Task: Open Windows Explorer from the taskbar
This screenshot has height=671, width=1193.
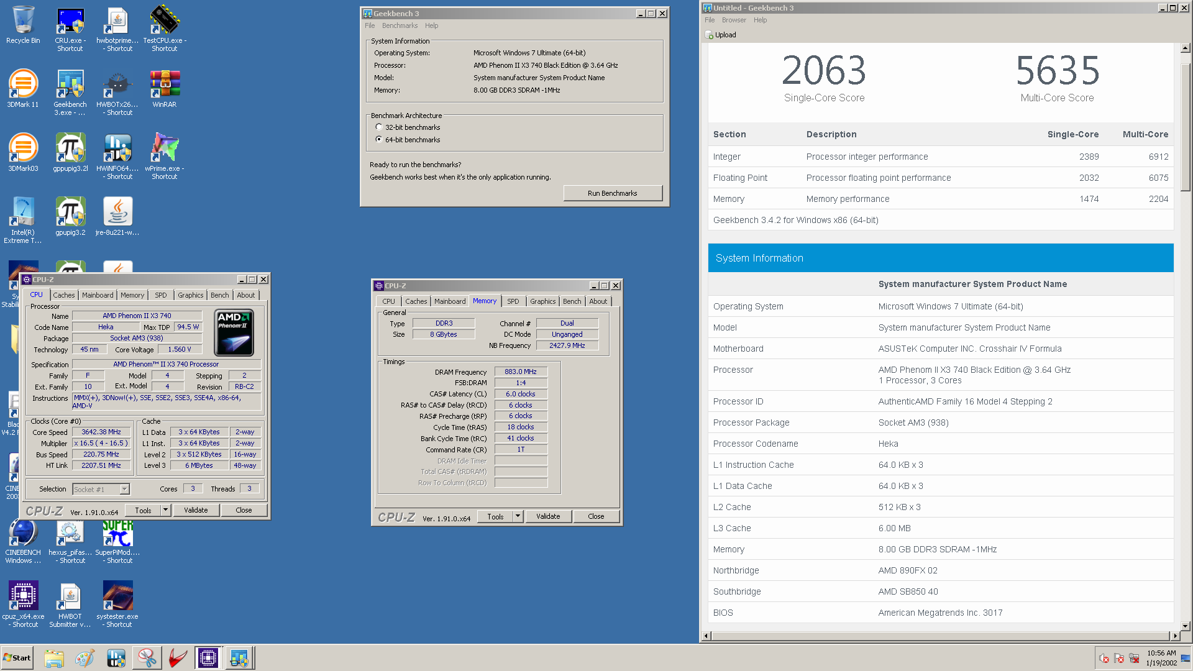Action: (54, 658)
